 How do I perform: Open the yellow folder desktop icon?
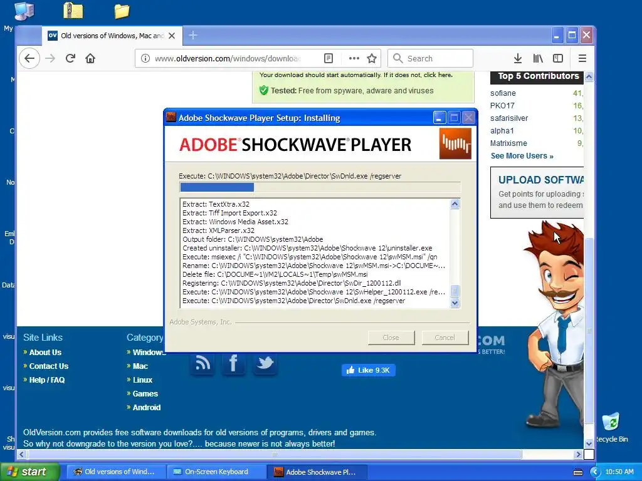click(122, 11)
